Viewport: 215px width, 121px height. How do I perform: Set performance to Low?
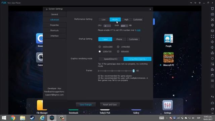[103, 19]
